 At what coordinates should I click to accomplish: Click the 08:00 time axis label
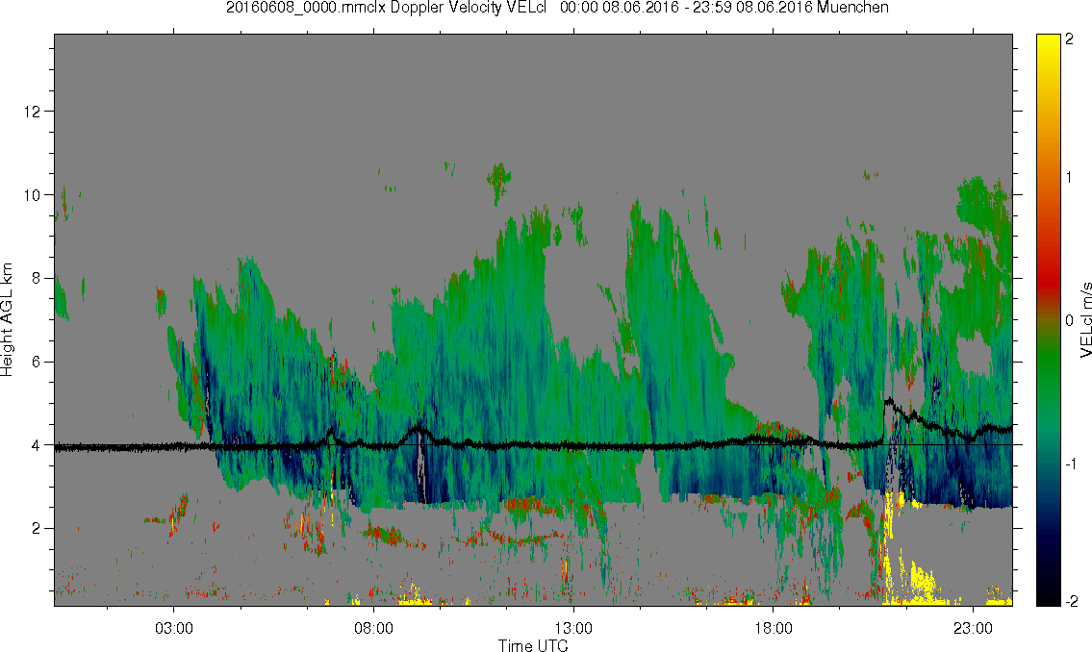pyautogui.click(x=373, y=628)
